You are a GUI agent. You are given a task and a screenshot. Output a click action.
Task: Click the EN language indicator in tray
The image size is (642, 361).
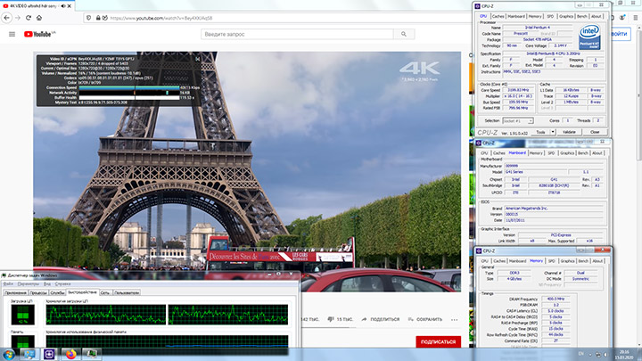coord(581,354)
